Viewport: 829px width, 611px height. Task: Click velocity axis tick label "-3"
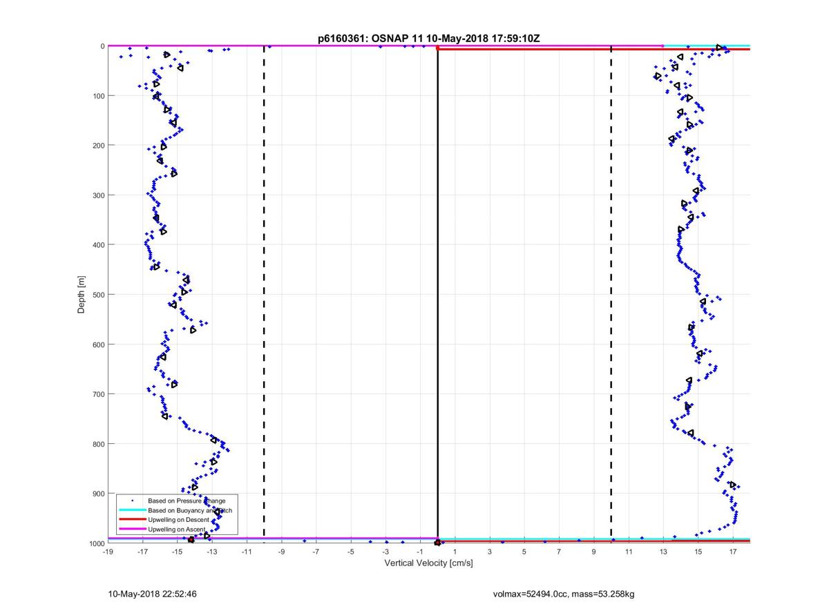385,552
